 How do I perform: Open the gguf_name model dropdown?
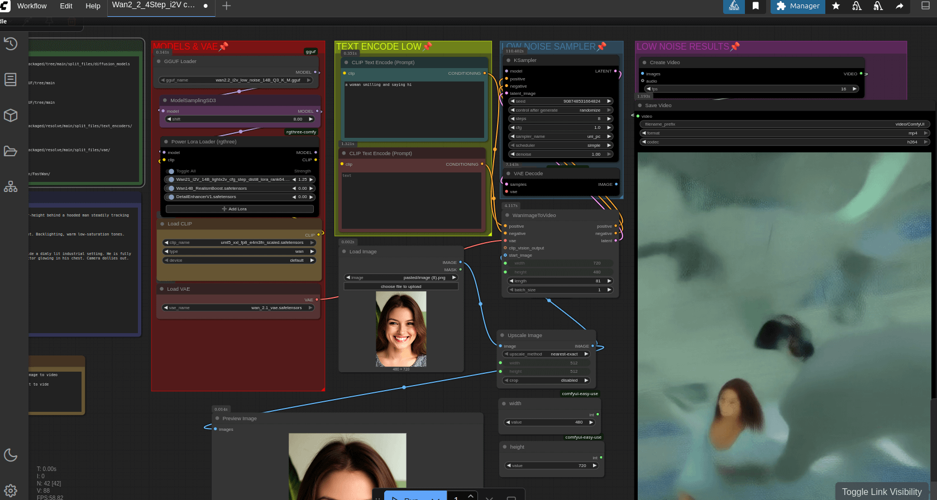(236, 80)
